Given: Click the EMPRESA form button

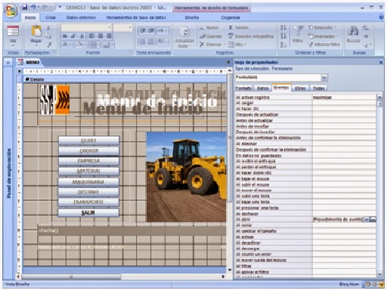Looking at the screenshot, I should pyautogui.click(x=88, y=161).
